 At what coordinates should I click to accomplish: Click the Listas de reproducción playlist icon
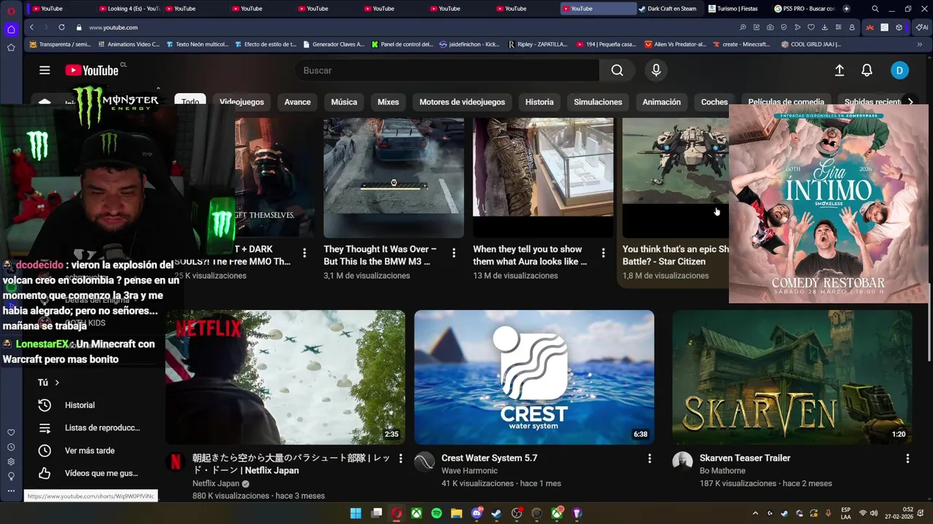[x=44, y=428]
